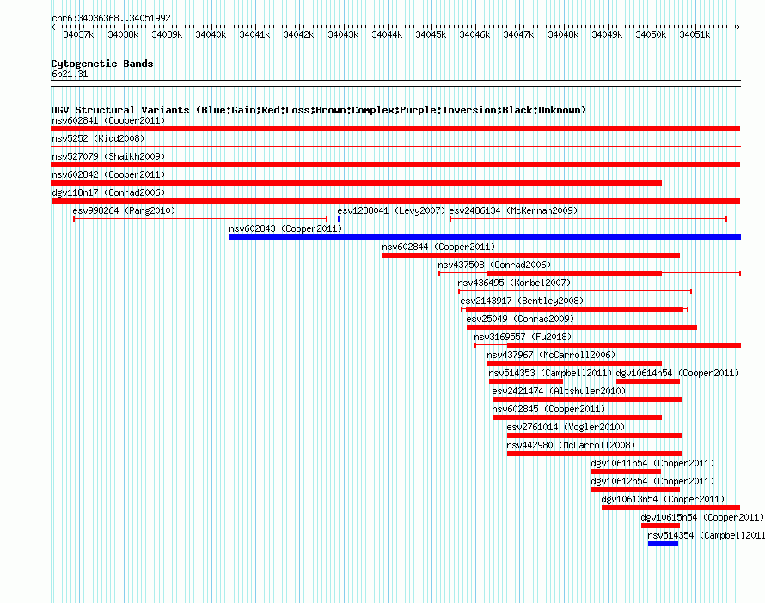Click the blue nsv602843 gain bar
765x603 pixels.
pyautogui.click(x=485, y=237)
